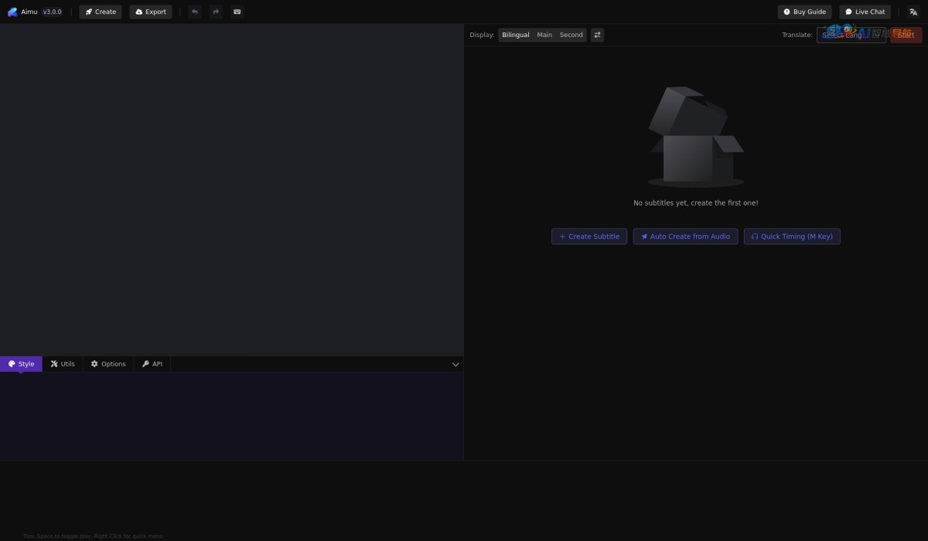The width and height of the screenshot is (928, 541).
Task: Click the redo arrow icon
Action: click(x=216, y=12)
